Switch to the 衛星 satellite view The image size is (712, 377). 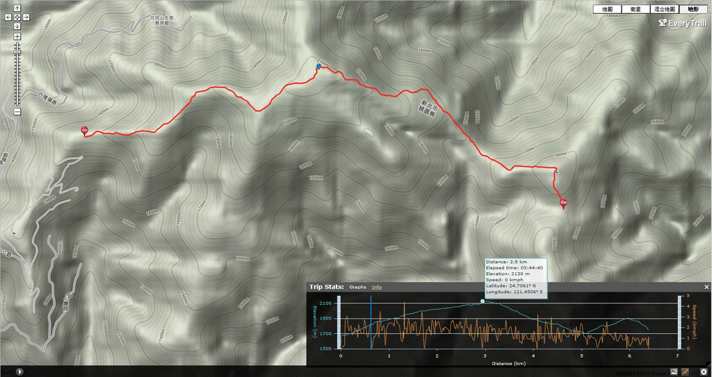(x=636, y=9)
